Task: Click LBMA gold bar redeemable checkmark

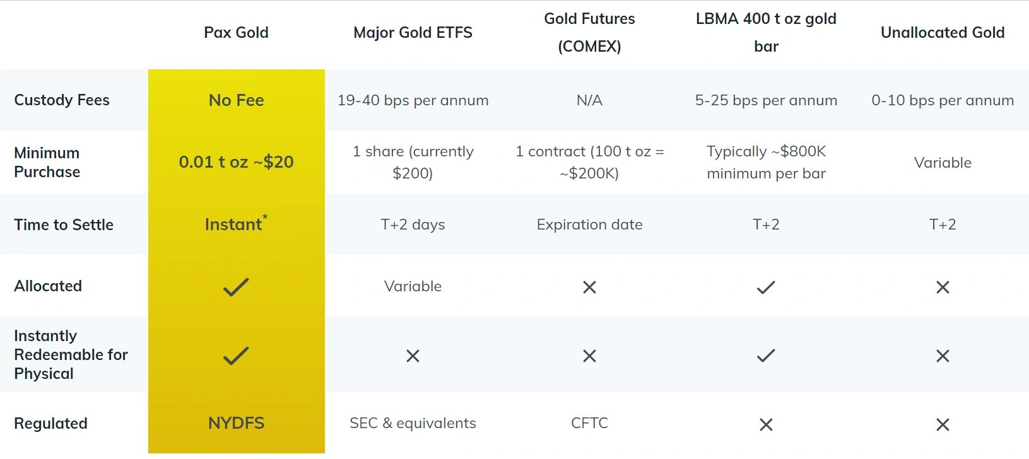Action: coord(766,356)
